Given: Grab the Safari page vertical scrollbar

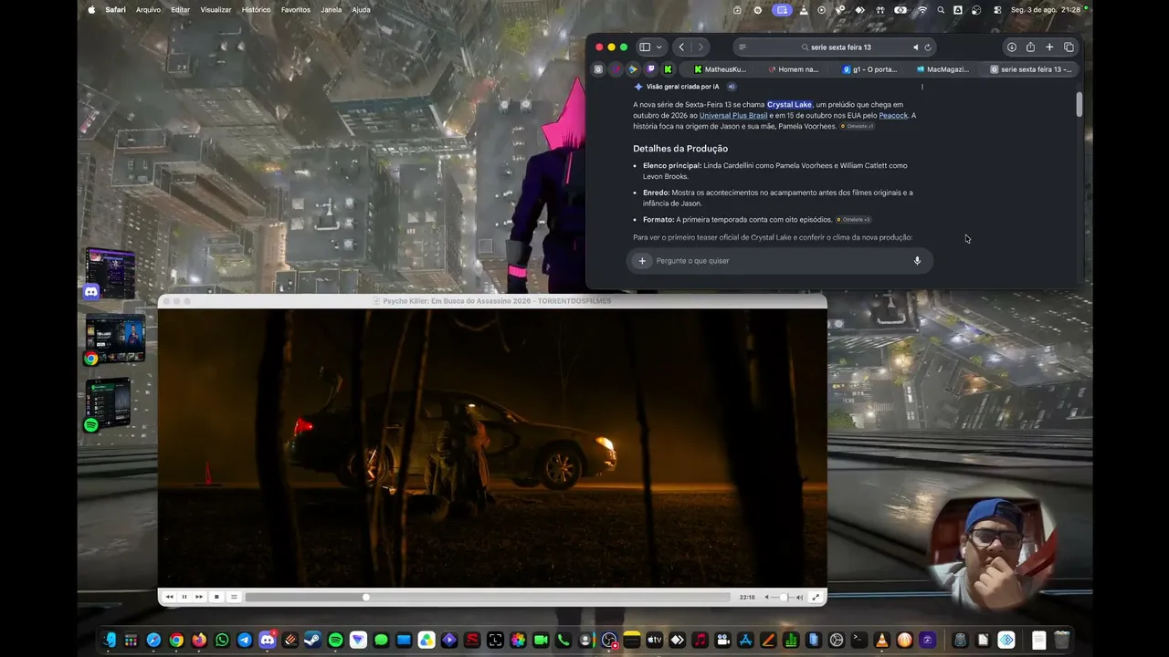Looking at the screenshot, I should (1079, 104).
